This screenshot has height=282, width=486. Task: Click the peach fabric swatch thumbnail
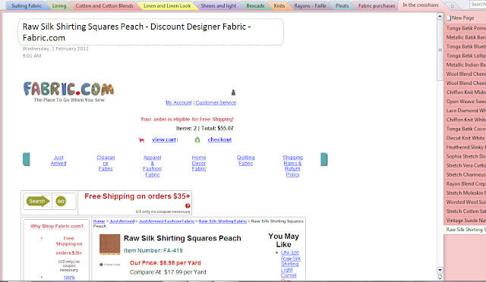109,244
